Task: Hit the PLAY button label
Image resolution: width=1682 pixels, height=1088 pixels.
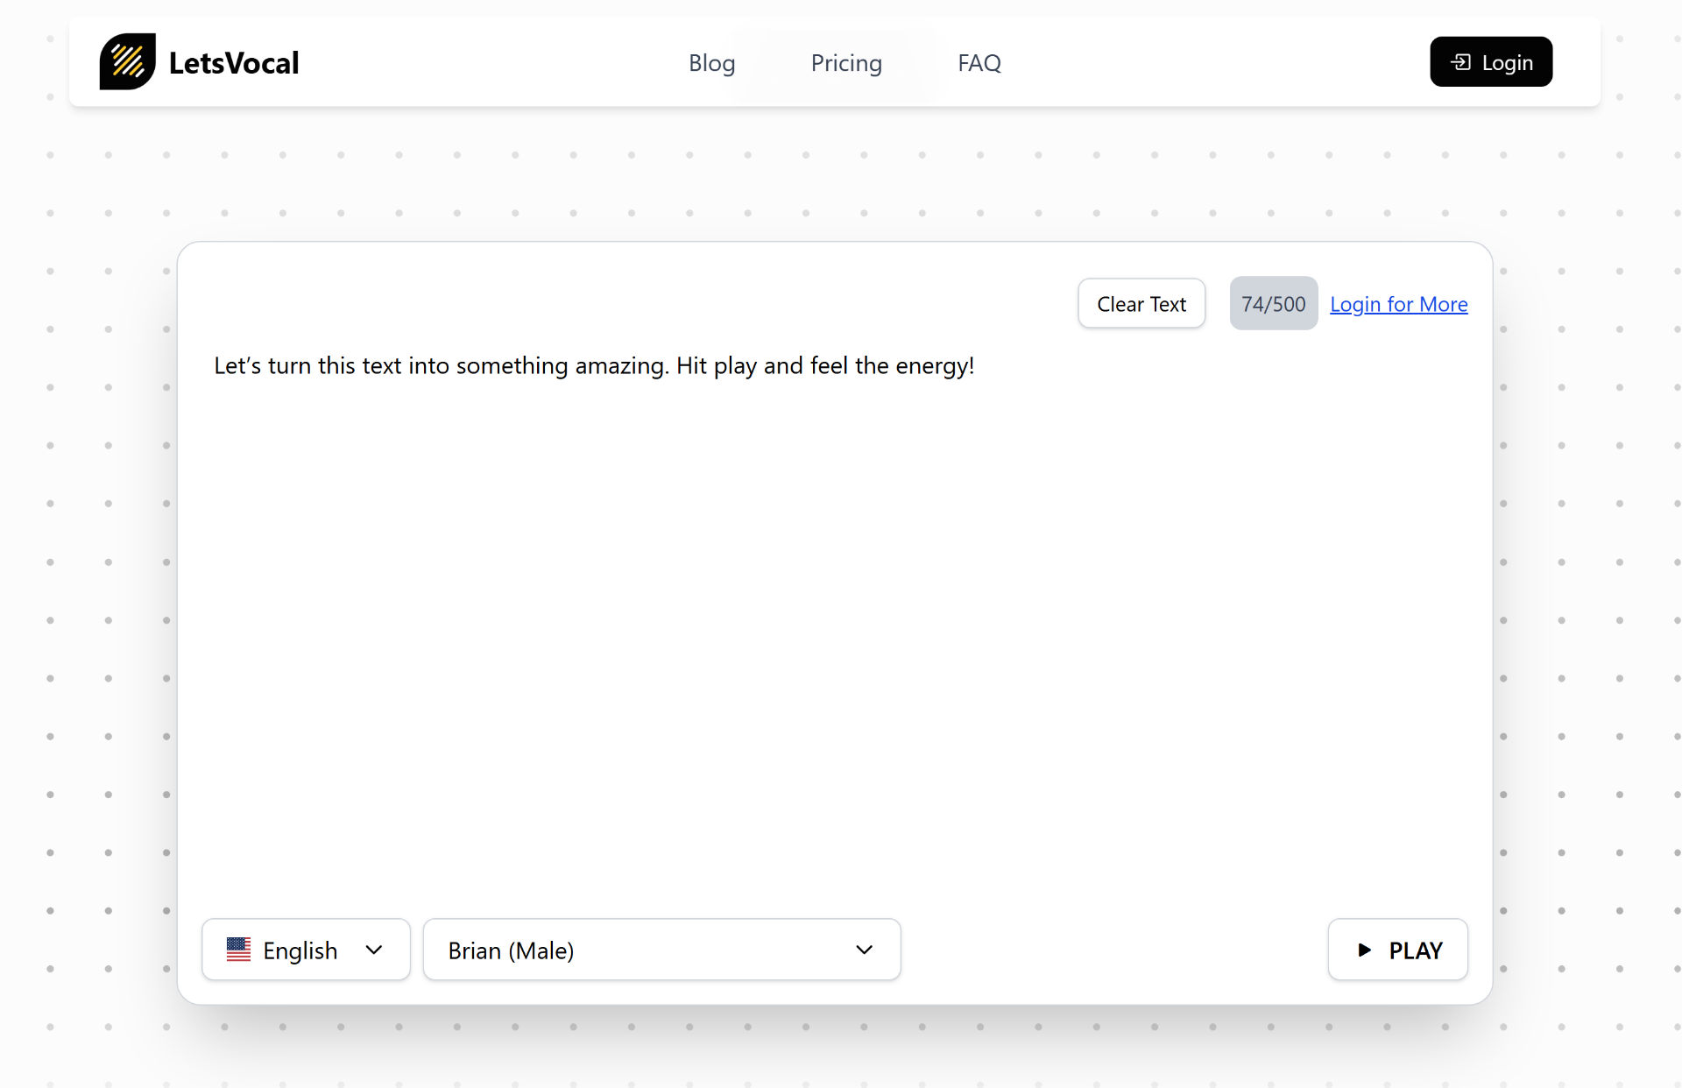Action: click(x=1415, y=950)
